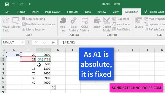This screenshot has width=165, height=93.
Task: Confirm formula with the checkmark Enter icon
Action: point(45,42)
